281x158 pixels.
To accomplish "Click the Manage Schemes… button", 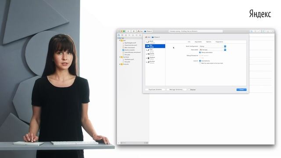I will coord(177,90).
